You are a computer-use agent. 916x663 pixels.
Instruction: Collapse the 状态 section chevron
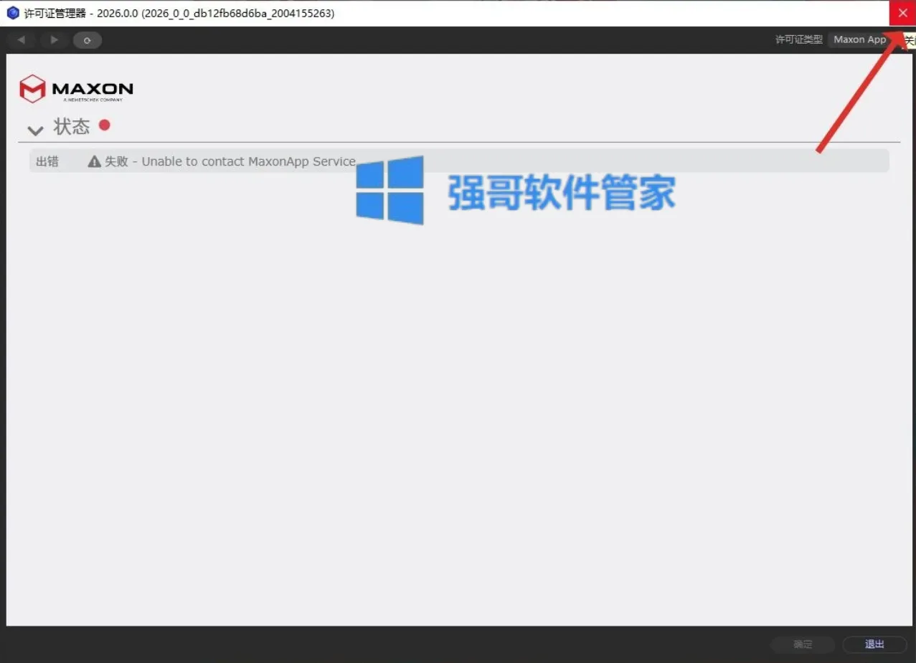(x=34, y=130)
